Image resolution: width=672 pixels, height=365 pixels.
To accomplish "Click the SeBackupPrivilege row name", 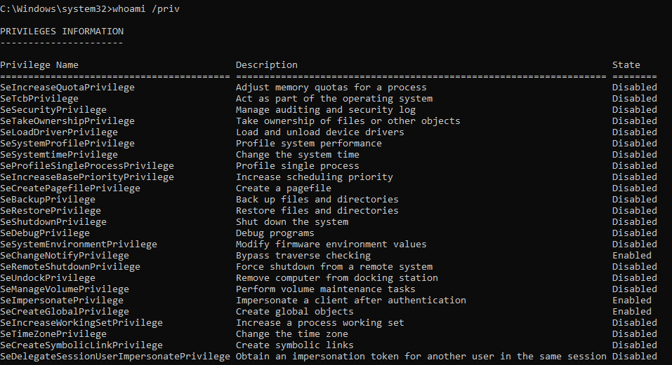I will pos(48,200).
